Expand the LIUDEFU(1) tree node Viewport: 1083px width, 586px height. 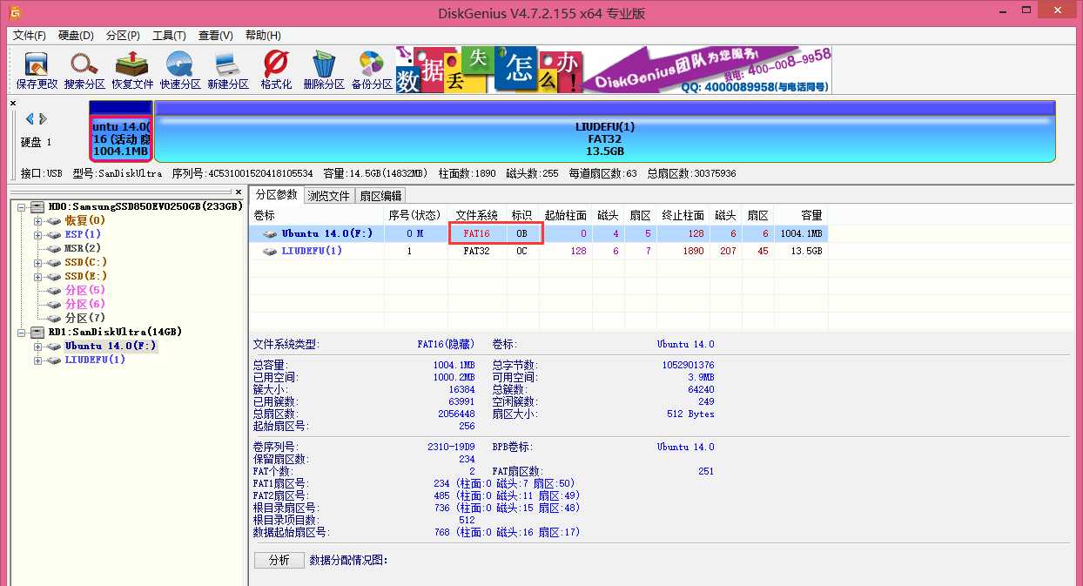pos(38,360)
